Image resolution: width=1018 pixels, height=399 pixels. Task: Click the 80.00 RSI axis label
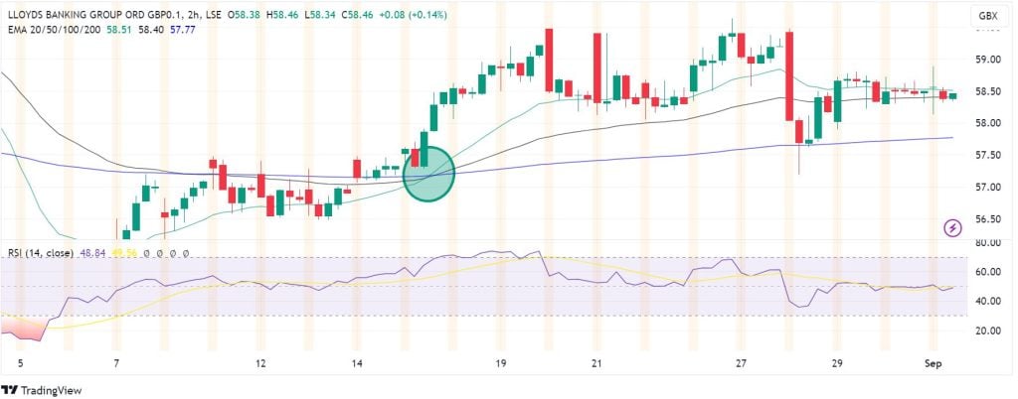[985, 243]
